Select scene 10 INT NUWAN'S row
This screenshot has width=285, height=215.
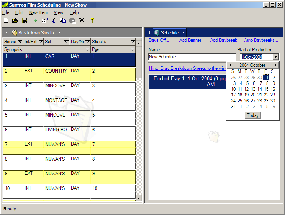click(69, 192)
